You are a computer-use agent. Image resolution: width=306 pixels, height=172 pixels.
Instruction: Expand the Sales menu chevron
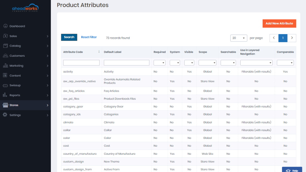point(48,36)
